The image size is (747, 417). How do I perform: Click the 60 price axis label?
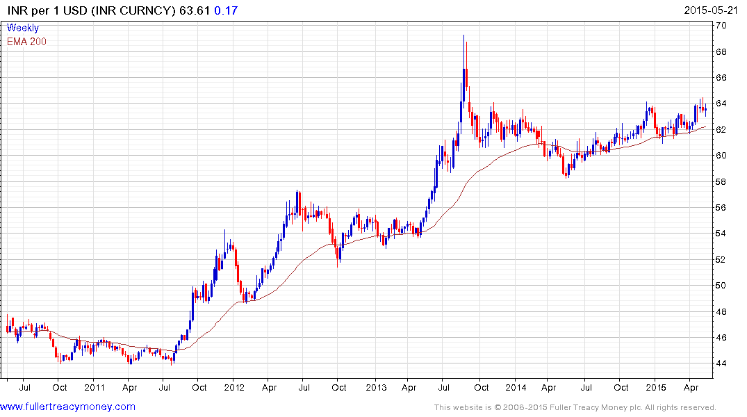(x=721, y=156)
